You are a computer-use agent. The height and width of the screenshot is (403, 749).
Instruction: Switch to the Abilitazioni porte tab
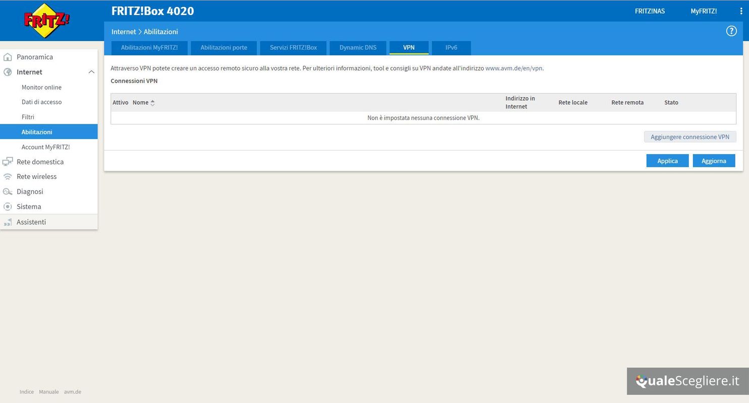tap(223, 48)
